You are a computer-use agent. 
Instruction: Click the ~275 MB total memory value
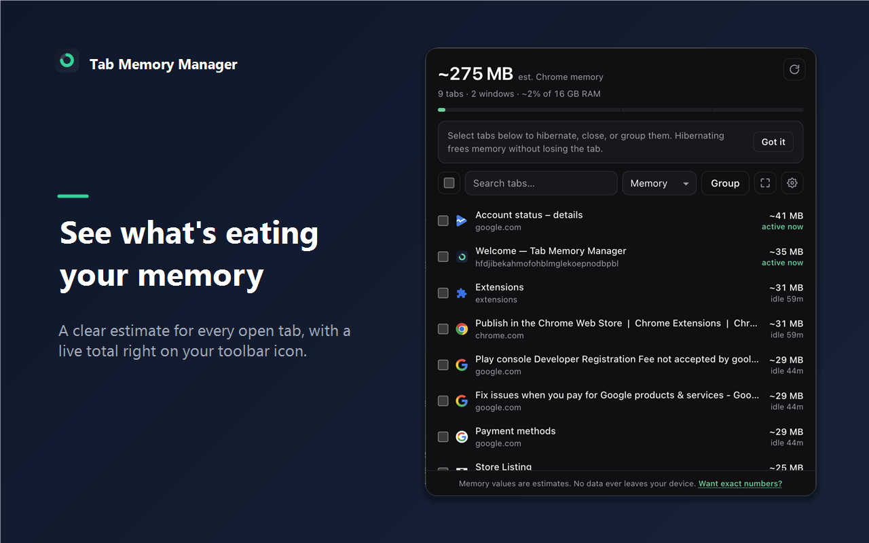point(475,74)
